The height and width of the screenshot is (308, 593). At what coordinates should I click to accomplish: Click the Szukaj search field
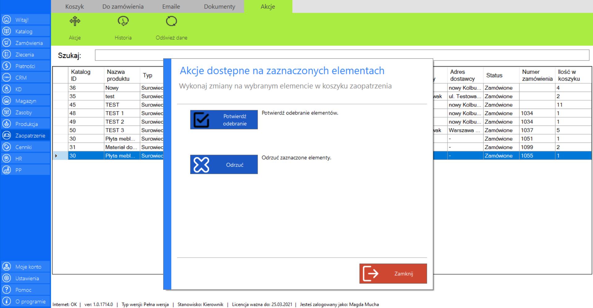tap(341, 55)
